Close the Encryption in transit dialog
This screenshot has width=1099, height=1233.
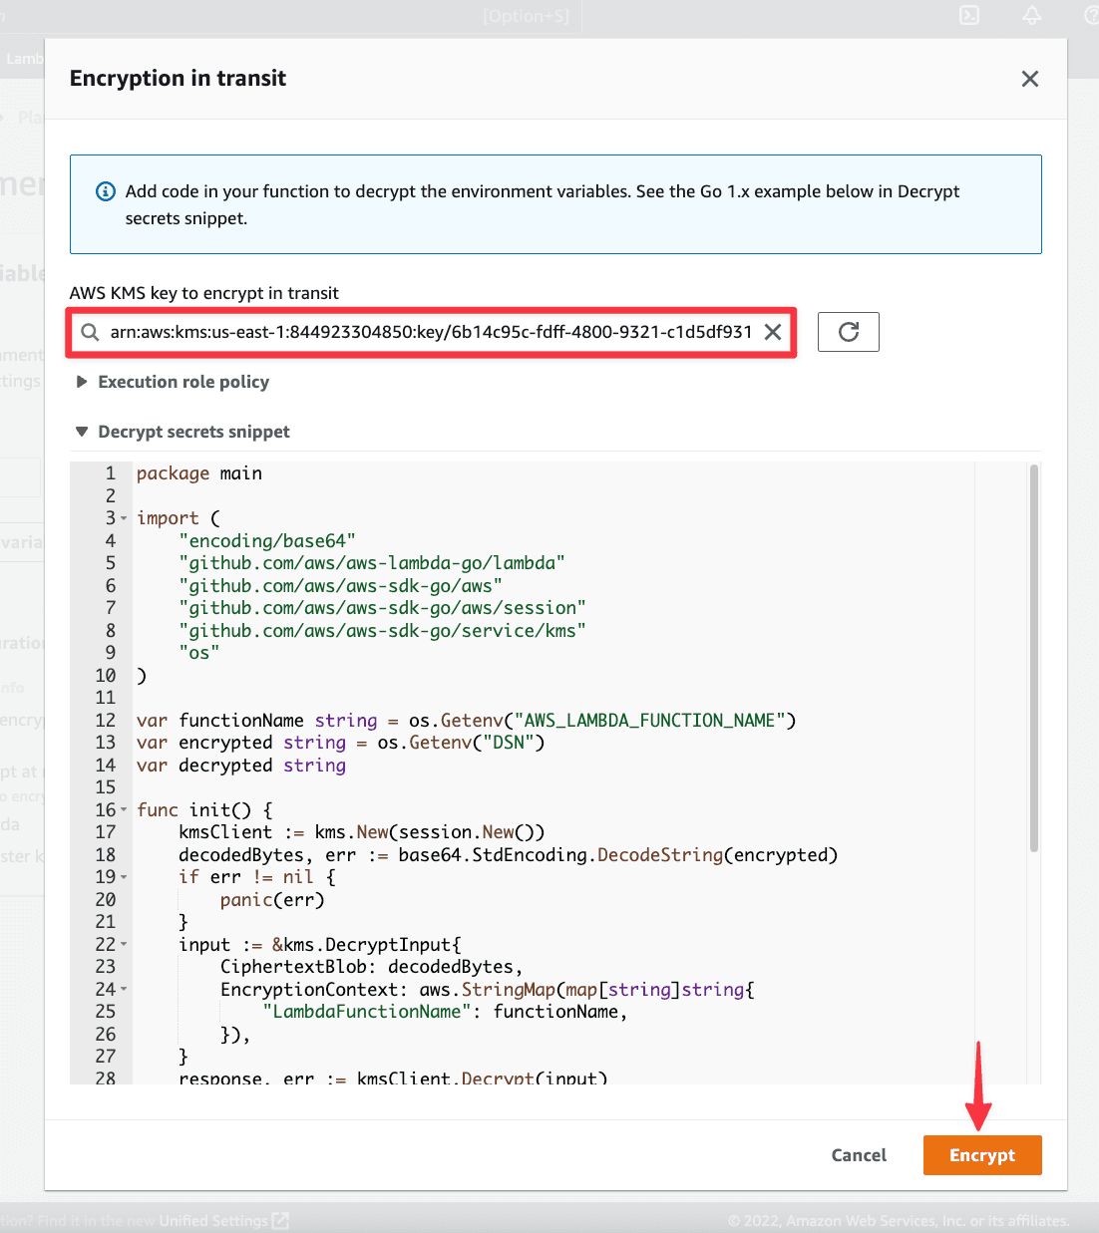tap(1030, 79)
